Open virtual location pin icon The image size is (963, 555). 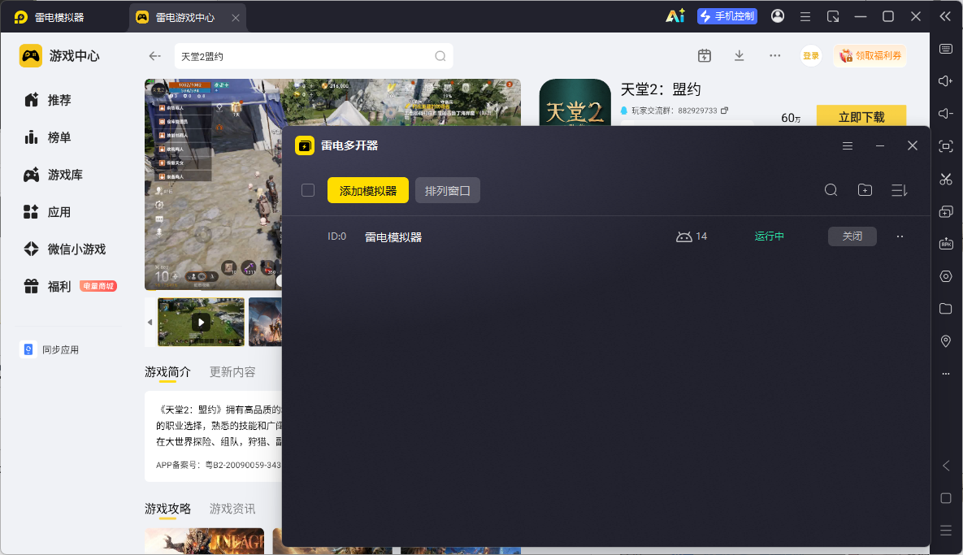tap(946, 340)
